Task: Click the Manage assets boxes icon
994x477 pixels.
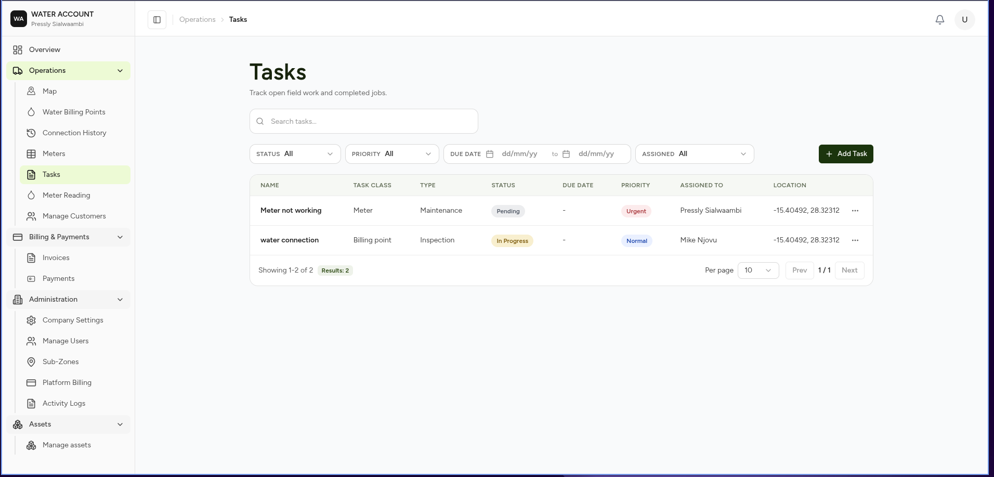Action: click(31, 445)
